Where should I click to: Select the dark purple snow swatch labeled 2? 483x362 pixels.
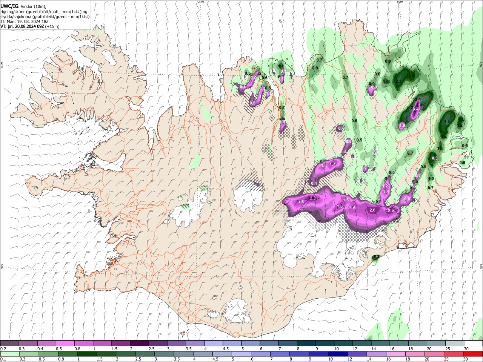(139, 343)
